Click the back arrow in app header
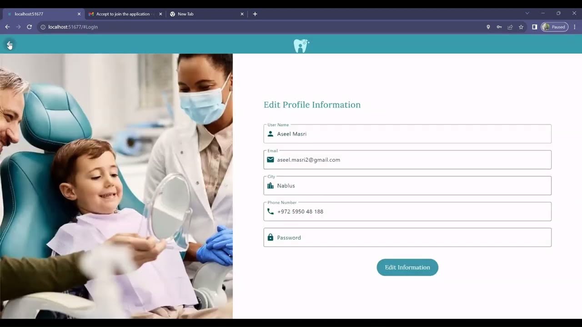Viewport: 582px width, 327px height. (x=10, y=45)
